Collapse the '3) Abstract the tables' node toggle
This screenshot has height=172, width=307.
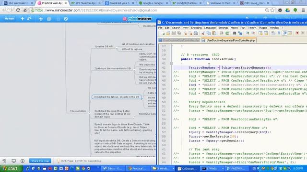tap(142, 98)
